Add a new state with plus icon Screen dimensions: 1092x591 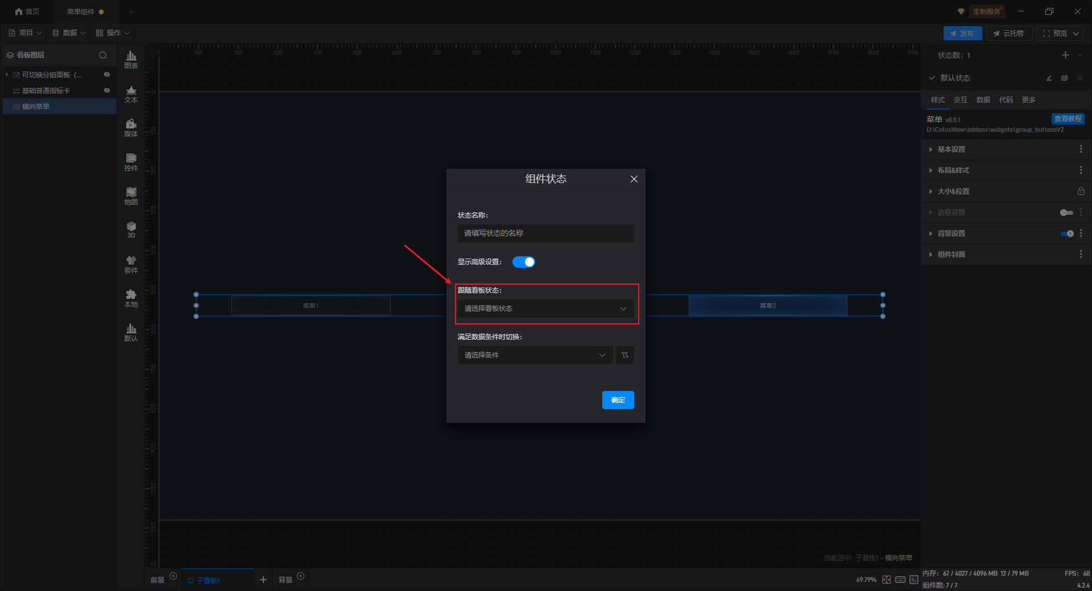(x=1065, y=55)
